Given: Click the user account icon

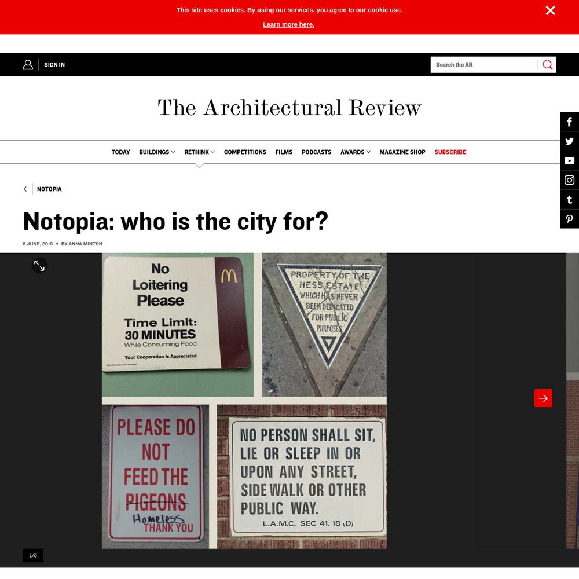Looking at the screenshot, I should pyautogui.click(x=28, y=65).
